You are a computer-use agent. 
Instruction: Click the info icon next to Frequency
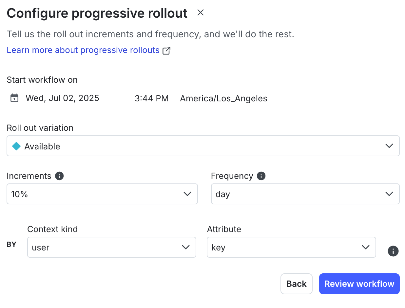pos(261,176)
